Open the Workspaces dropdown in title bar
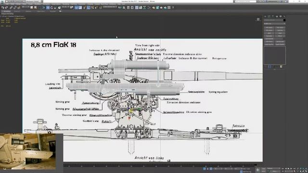 coord(33,1)
